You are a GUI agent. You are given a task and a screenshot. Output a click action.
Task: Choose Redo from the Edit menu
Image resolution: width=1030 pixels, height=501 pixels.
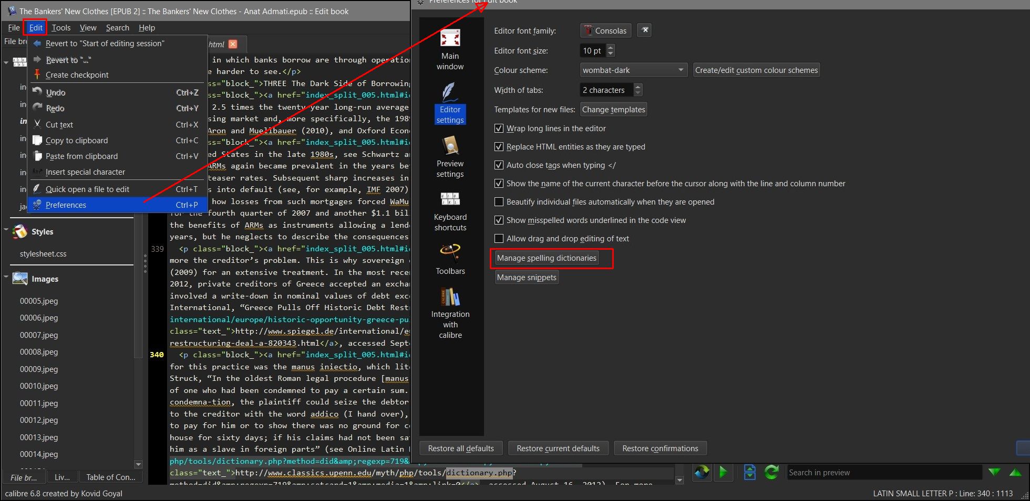pyautogui.click(x=118, y=109)
